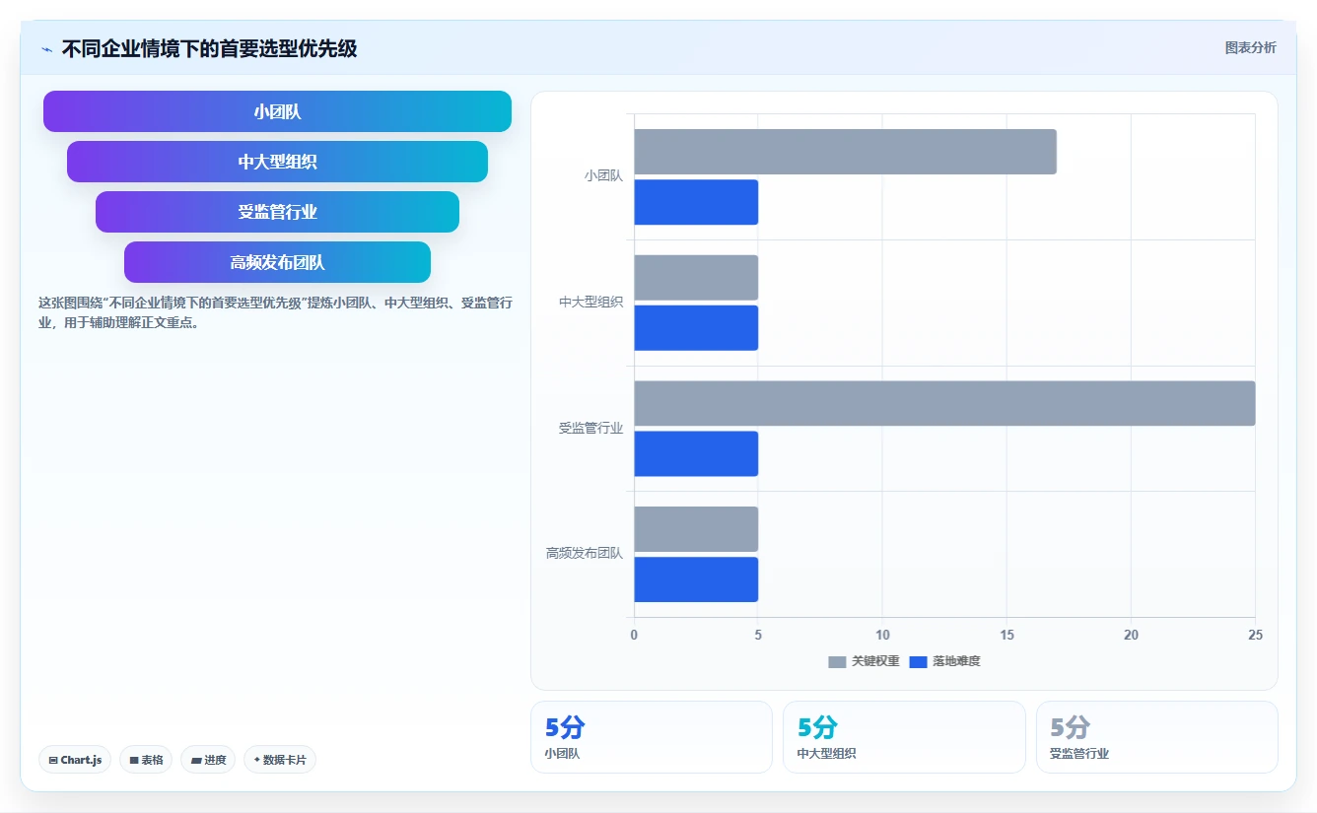Click the gray 关键权重 bar for 受监管行业

pos(944,403)
